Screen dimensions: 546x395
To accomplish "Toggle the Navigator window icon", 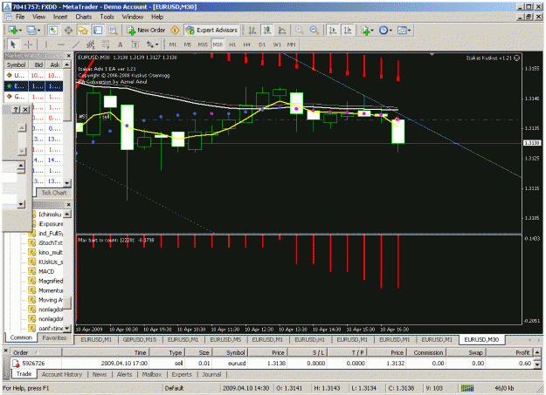I will 83,31.
